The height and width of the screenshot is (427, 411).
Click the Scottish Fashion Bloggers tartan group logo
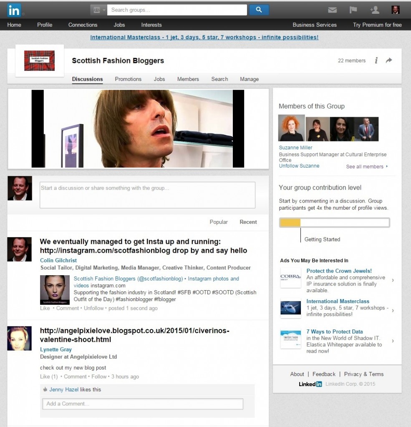pos(40,60)
